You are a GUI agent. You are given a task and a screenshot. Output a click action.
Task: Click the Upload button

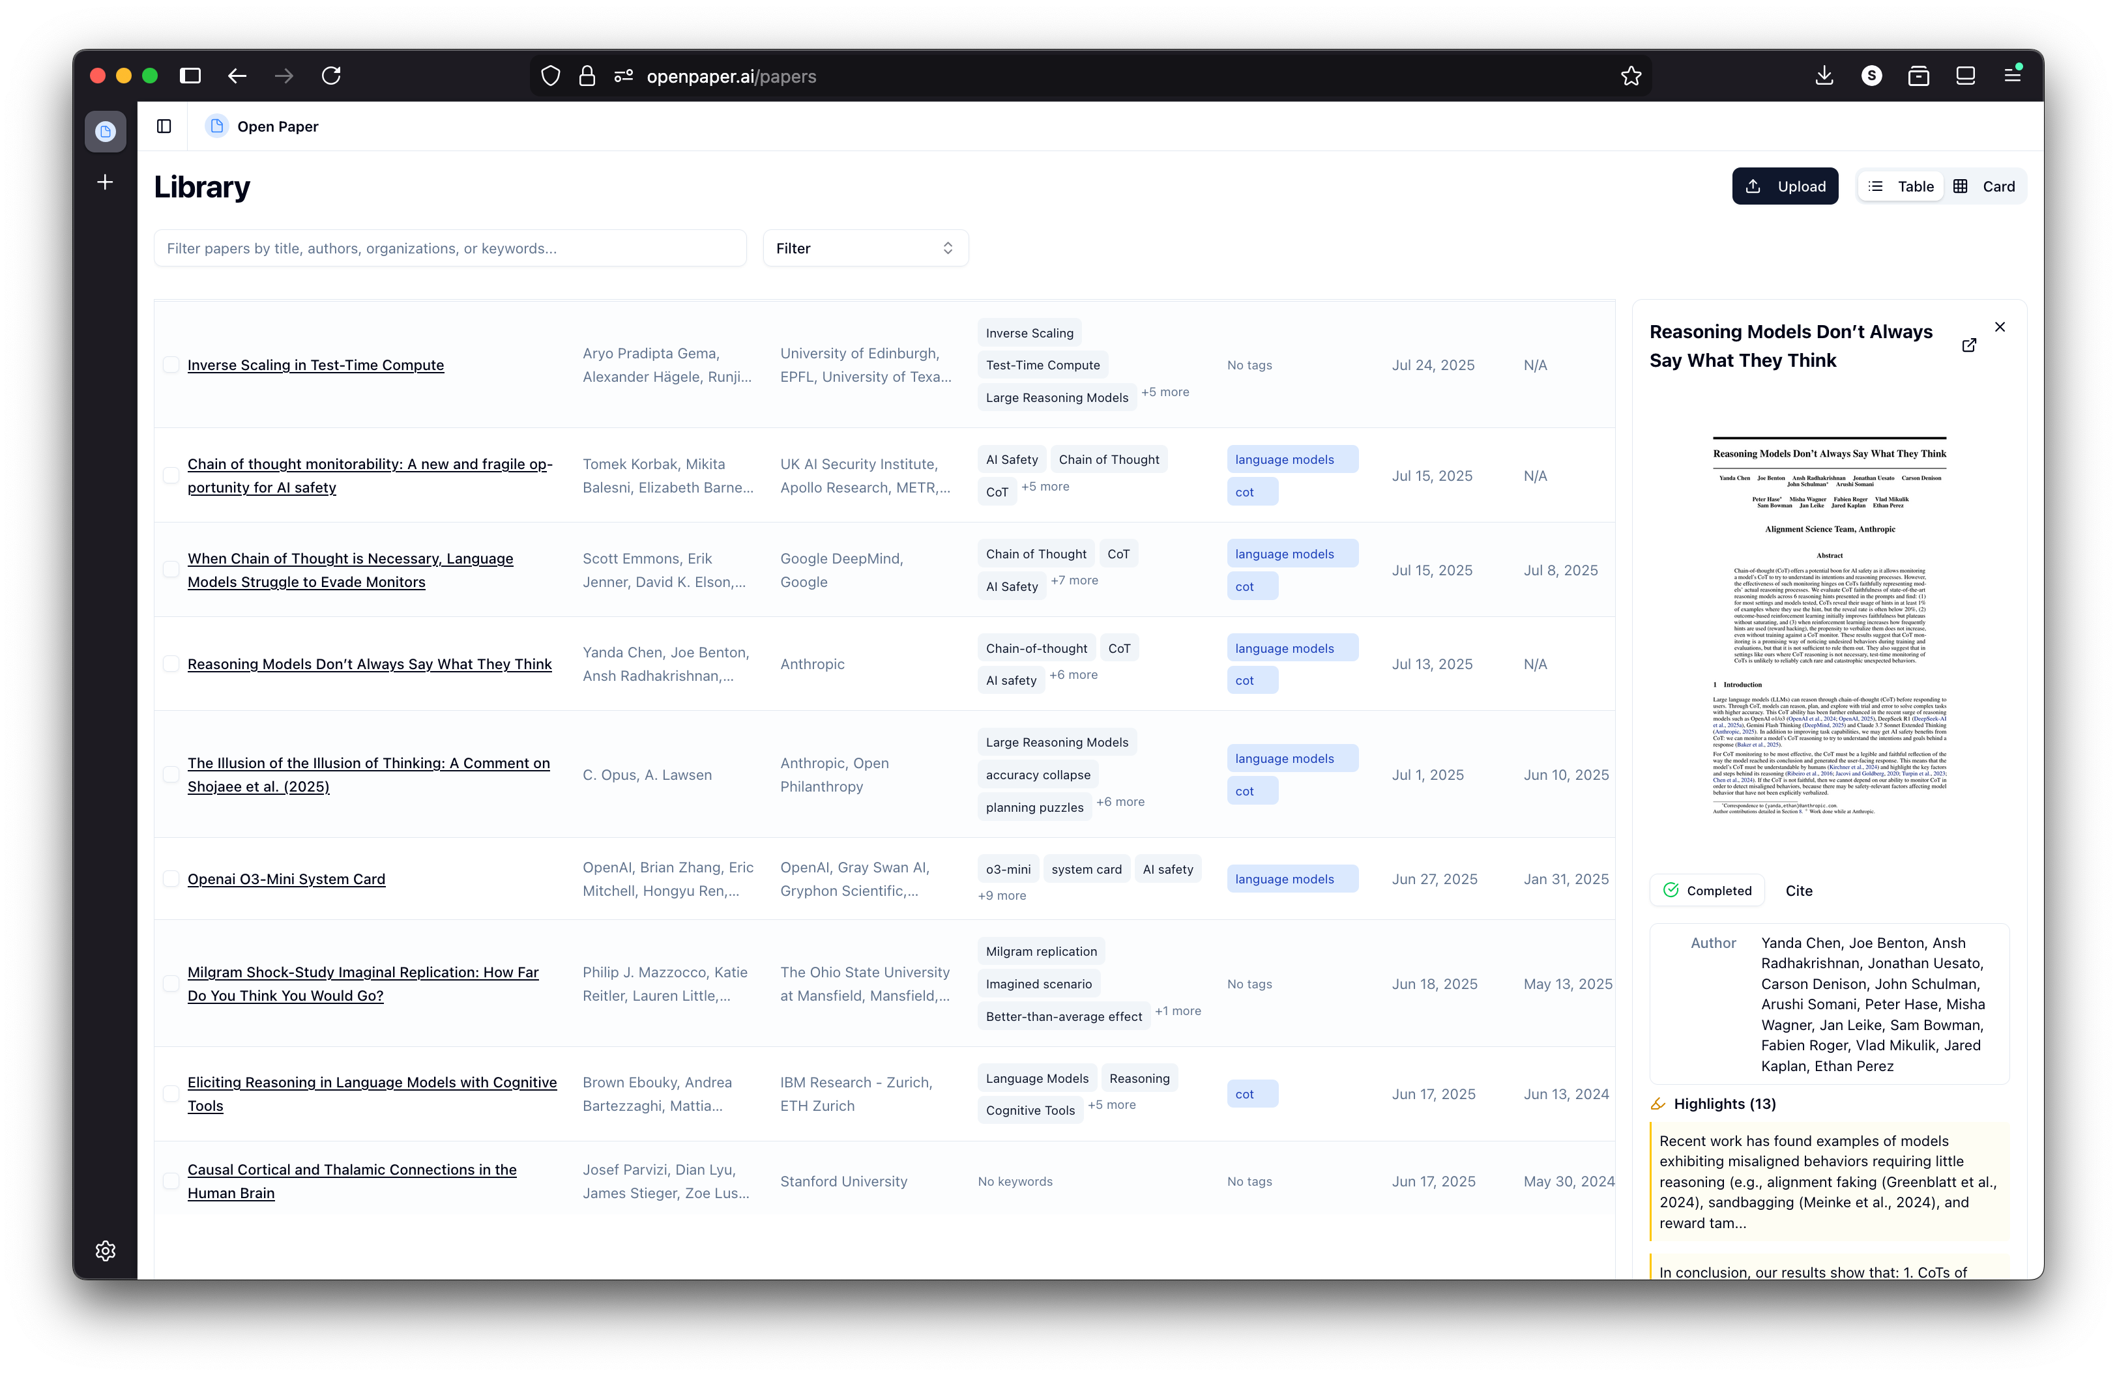[1785, 186]
